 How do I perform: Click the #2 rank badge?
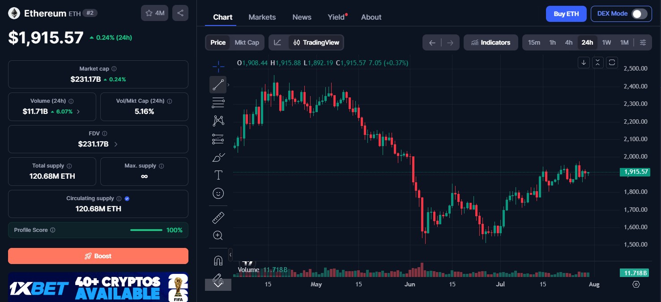(90, 13)
